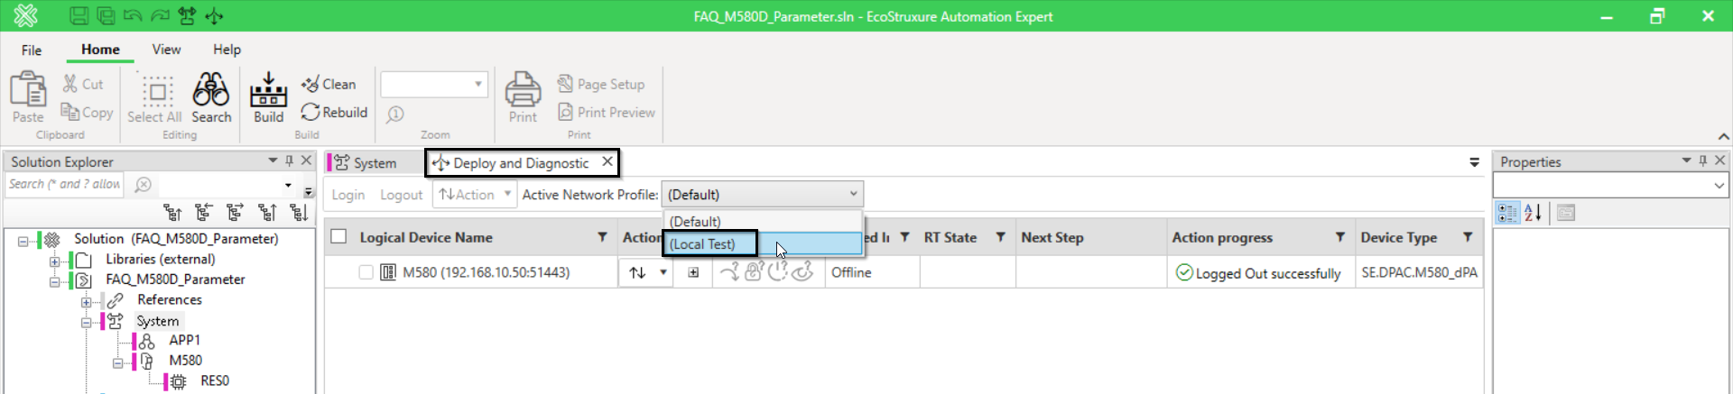Open the Active Network Profile dropdown
Image resolution: width=1733 pixels, height=394 pixels.
point(763,194)
